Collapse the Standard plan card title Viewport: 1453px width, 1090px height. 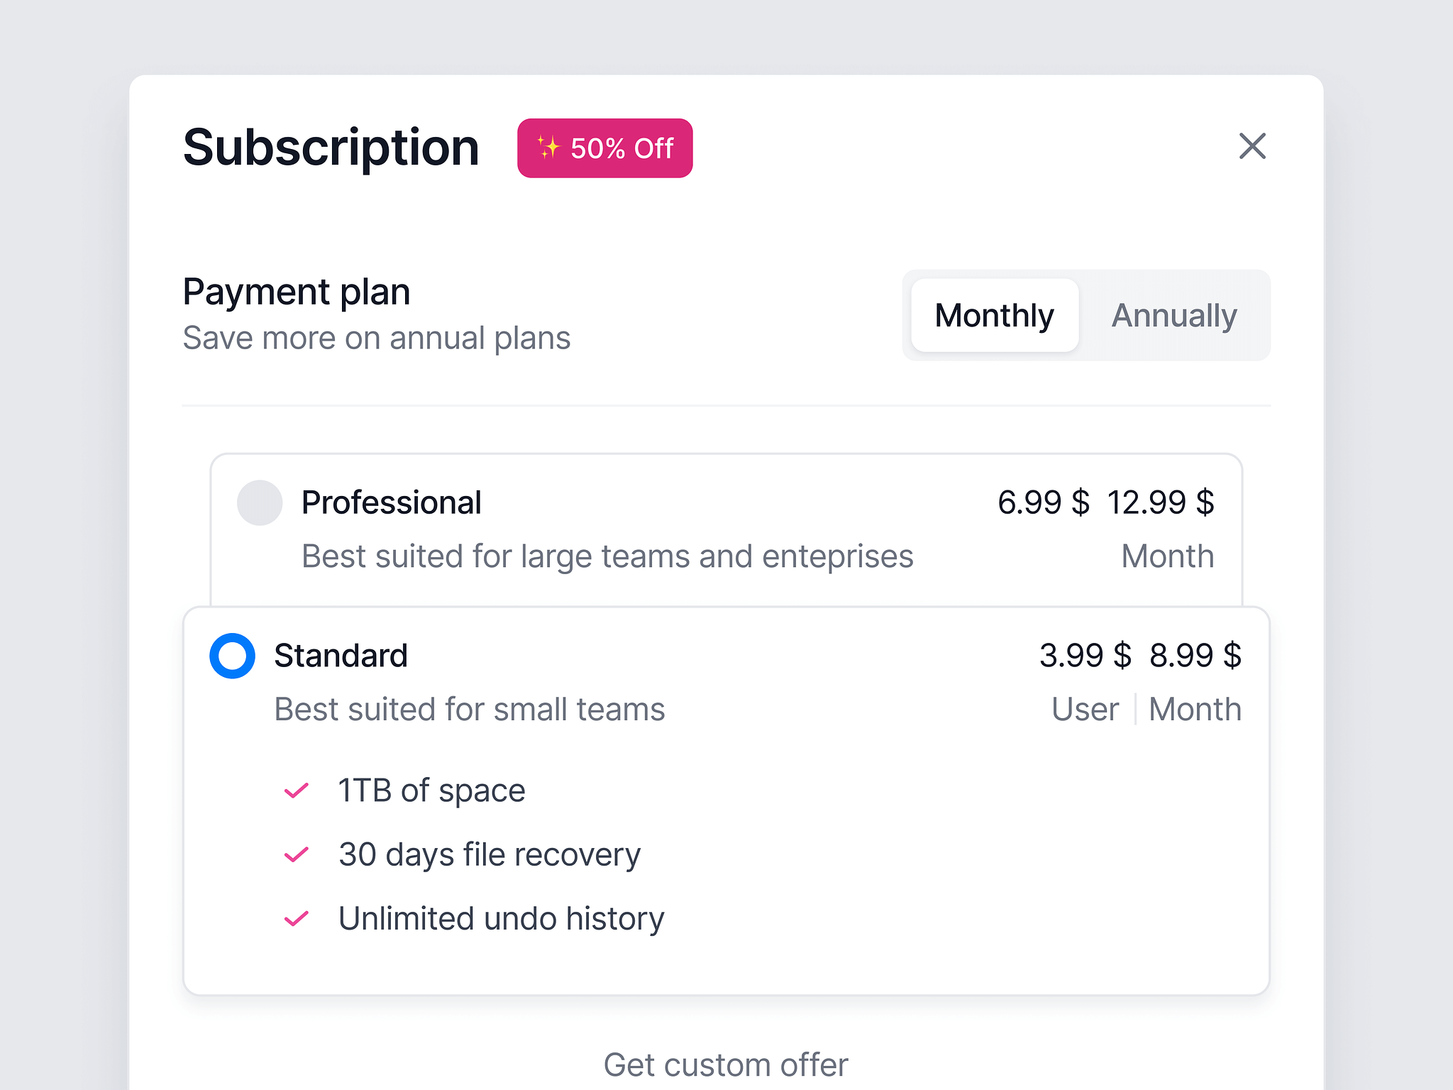coord(341,656)
